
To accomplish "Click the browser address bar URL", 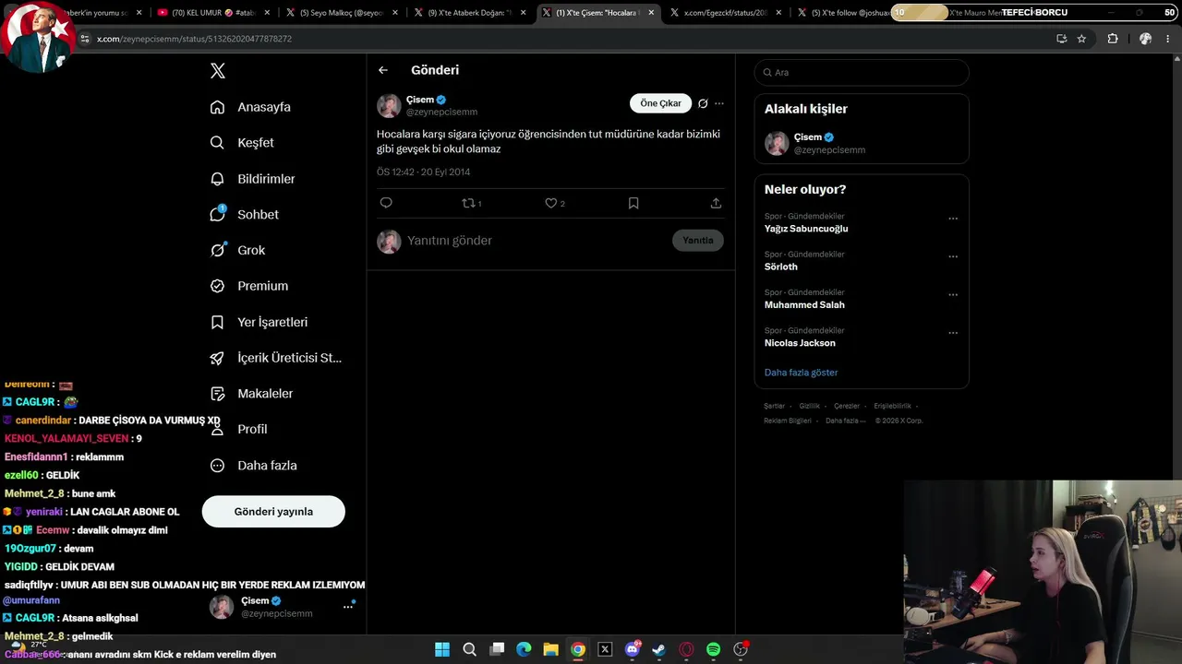I will (x=194, y=39).
